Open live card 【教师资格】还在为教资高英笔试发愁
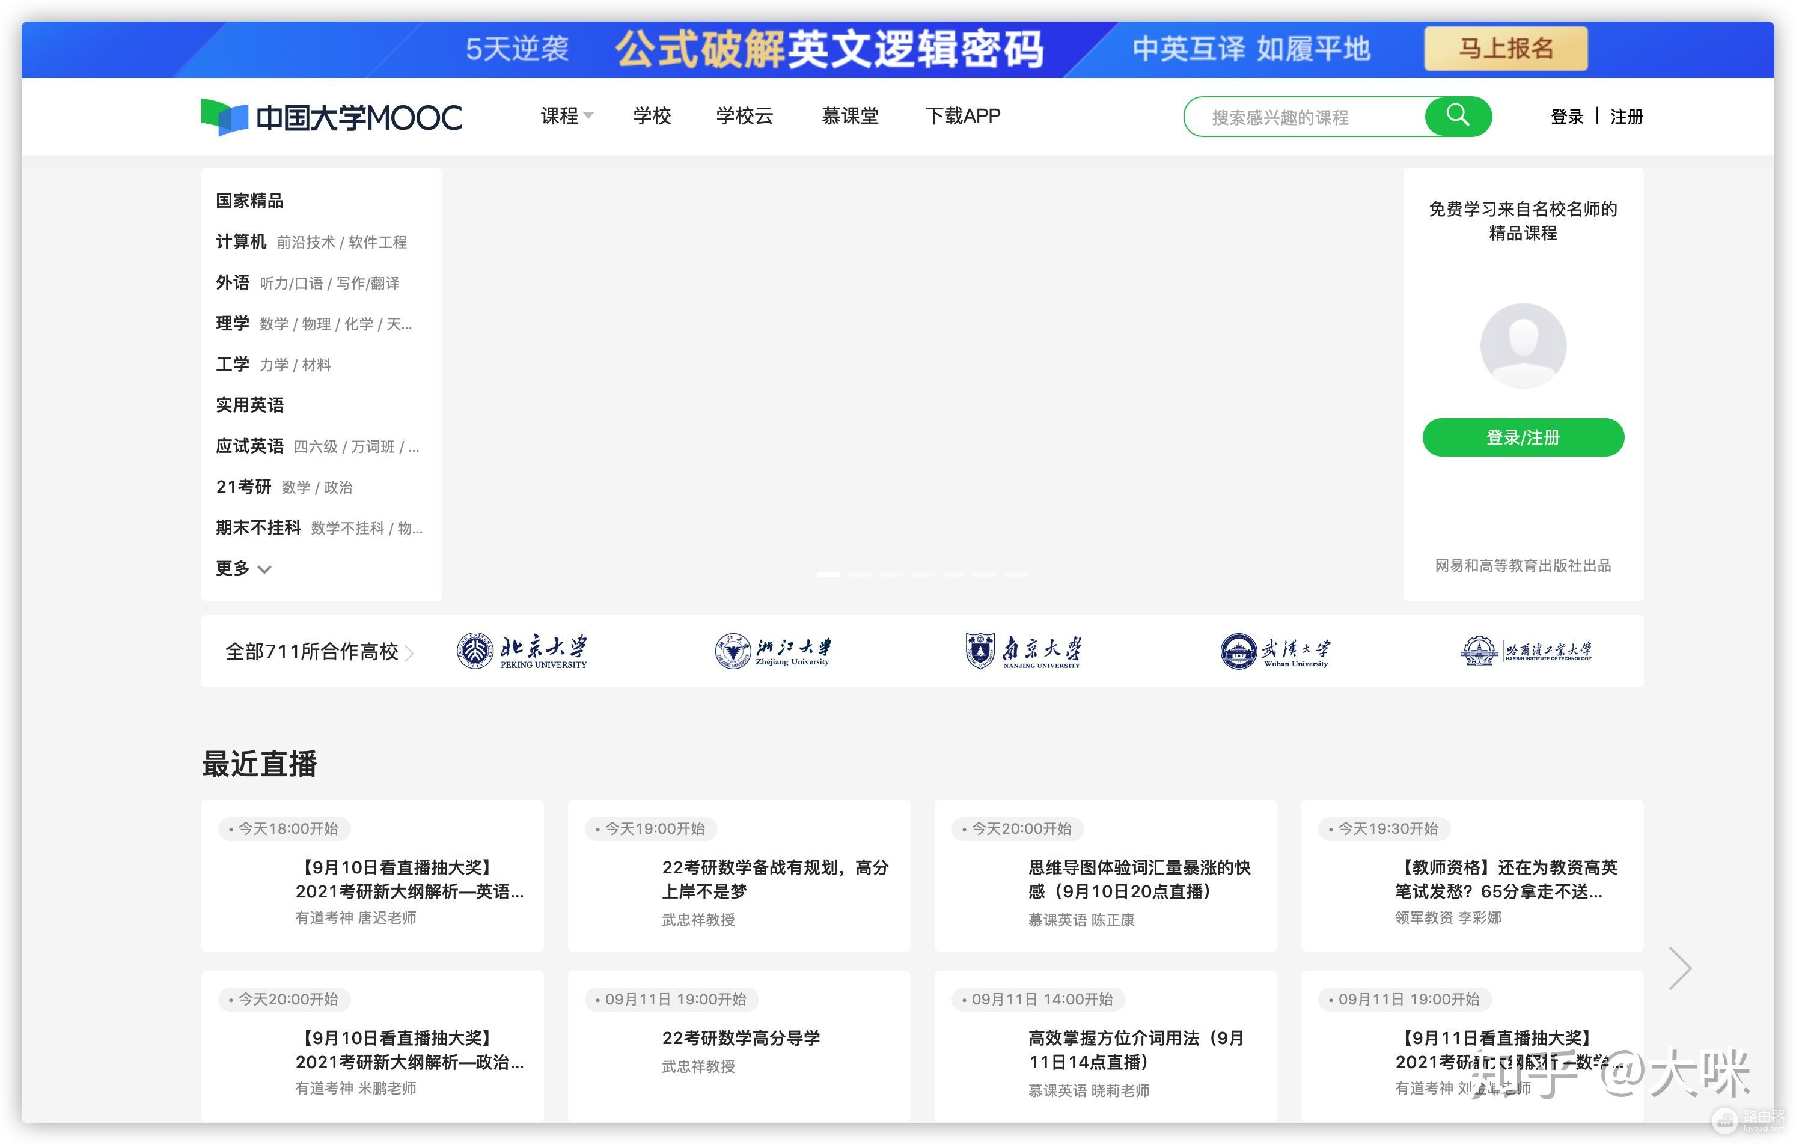The width and height of the screenshot is (1796, 1145). [1472, 876]
